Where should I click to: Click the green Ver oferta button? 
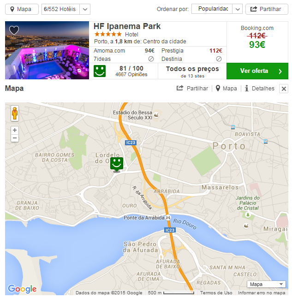point(257,71)
